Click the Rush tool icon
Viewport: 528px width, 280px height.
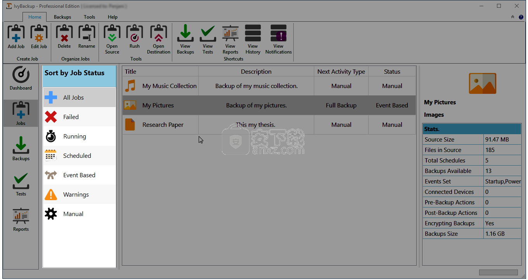pos(135,37)
